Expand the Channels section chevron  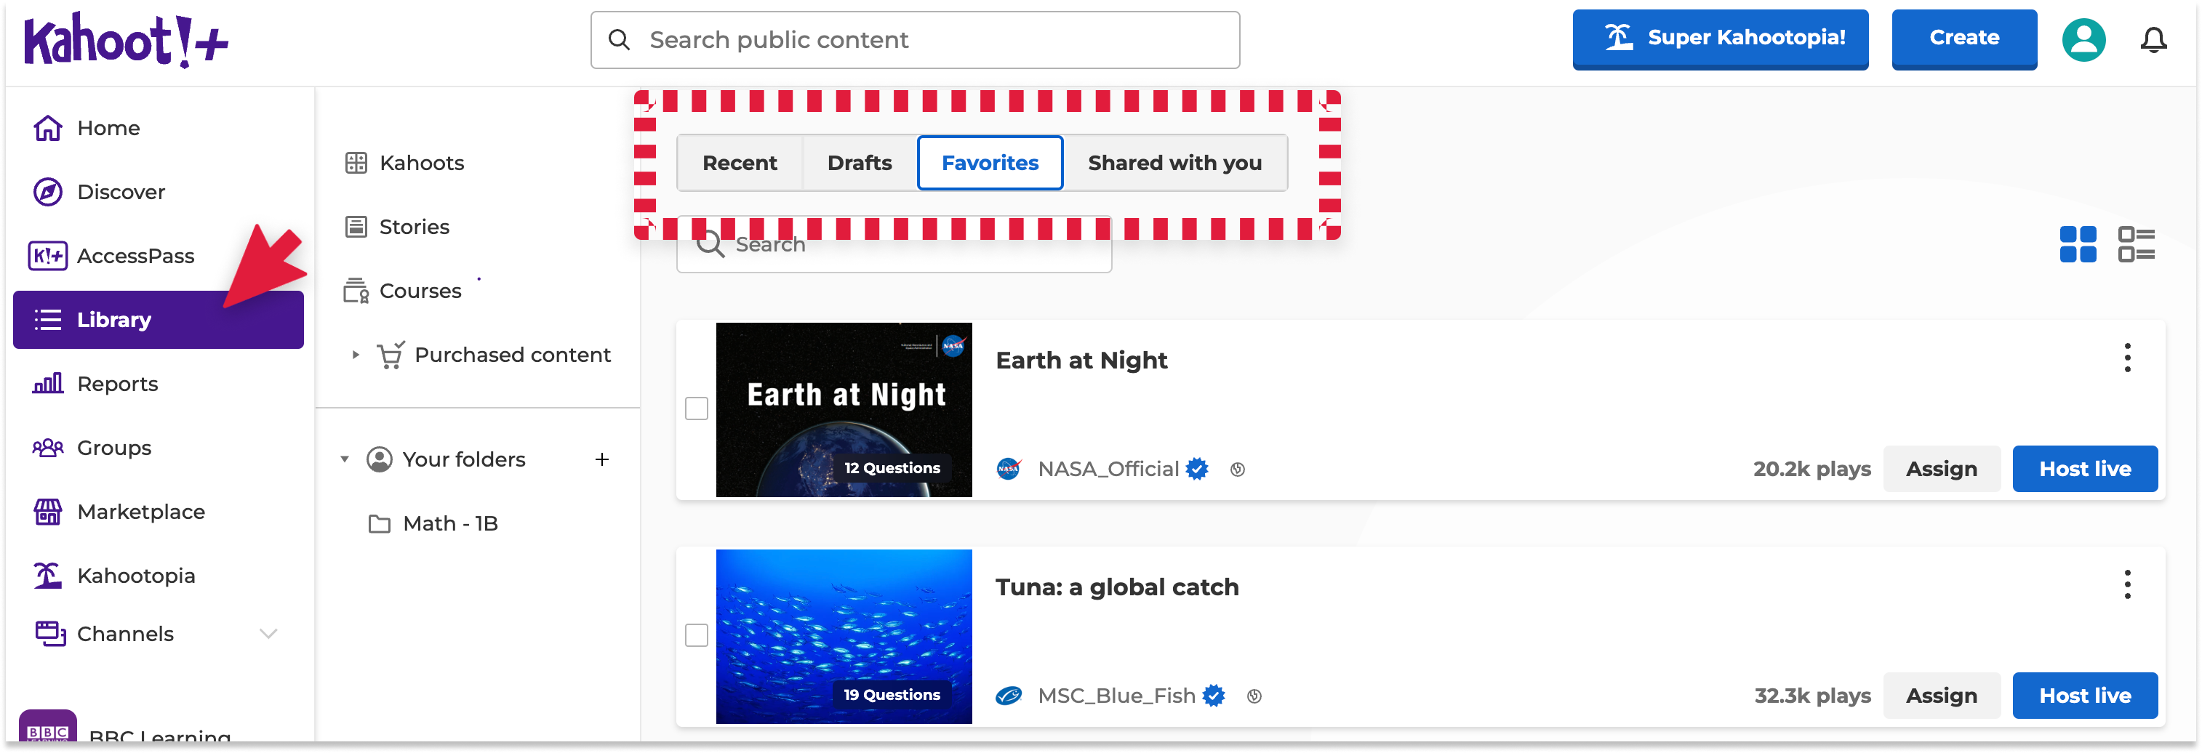point(268,633)
